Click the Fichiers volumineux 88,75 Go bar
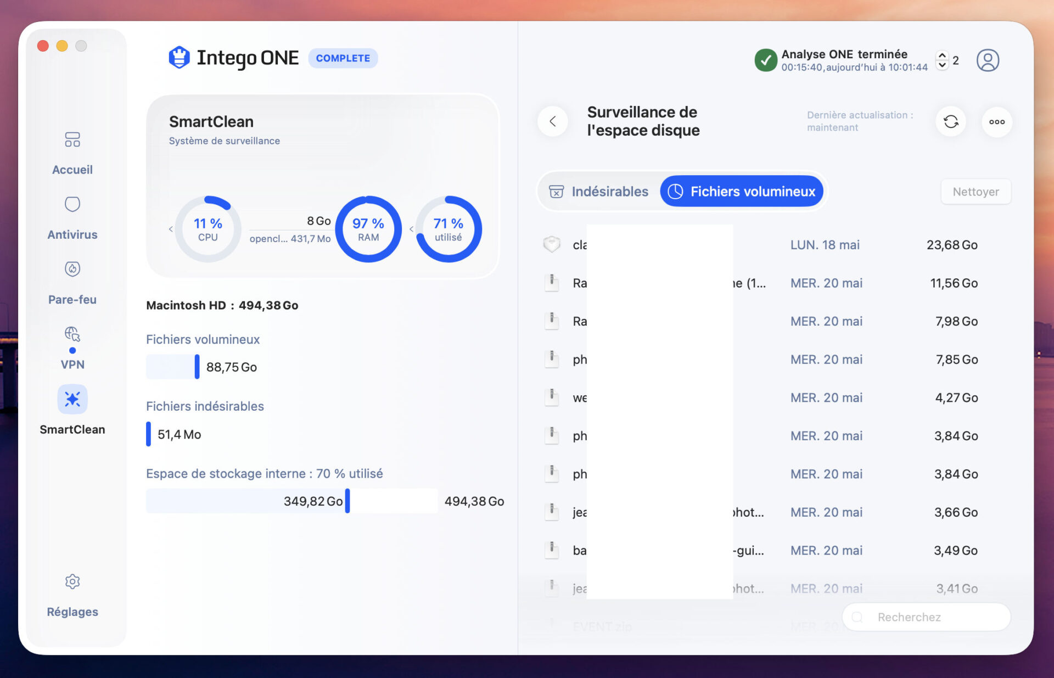This screenshot has width=1054, height=678. click(x=173, y=367)
